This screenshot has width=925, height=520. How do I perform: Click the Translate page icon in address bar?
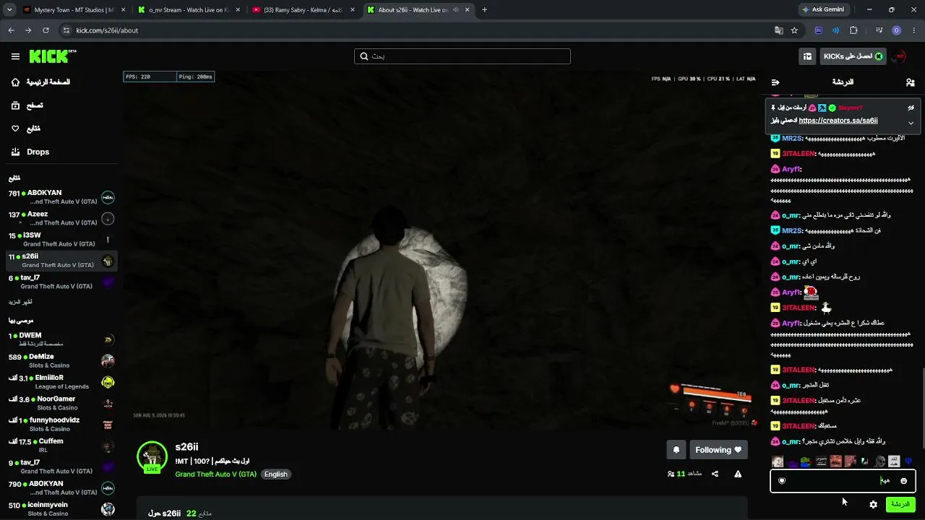click(x=778, y=30)
